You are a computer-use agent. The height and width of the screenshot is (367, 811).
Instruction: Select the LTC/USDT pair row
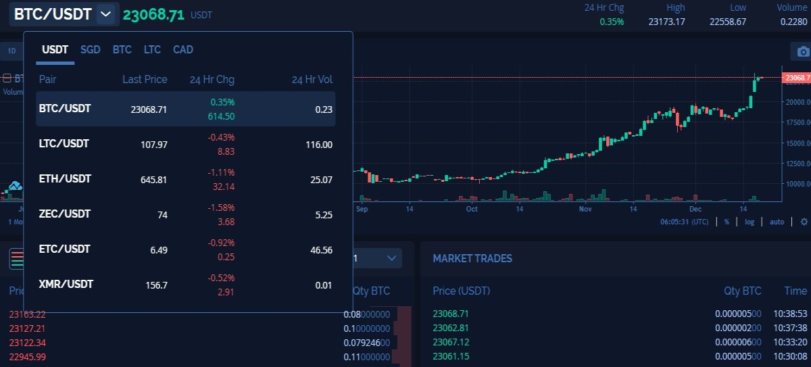[x=186, y=144]
